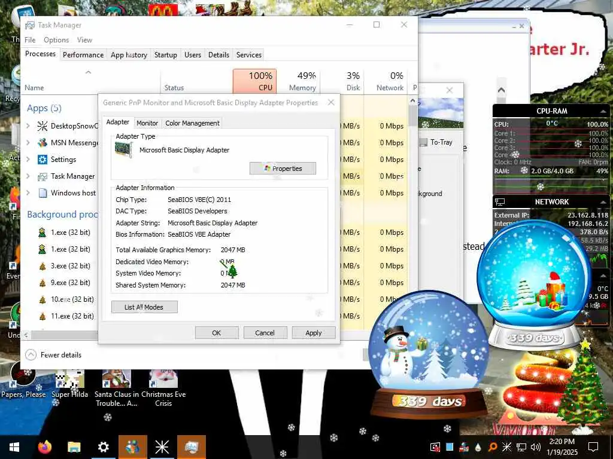Expand the Windows host process group
This screenshot has height=459, width=613.
point(28,193)
